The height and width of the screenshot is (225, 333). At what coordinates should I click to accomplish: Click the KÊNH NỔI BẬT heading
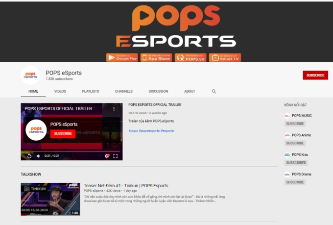(295, 105)
